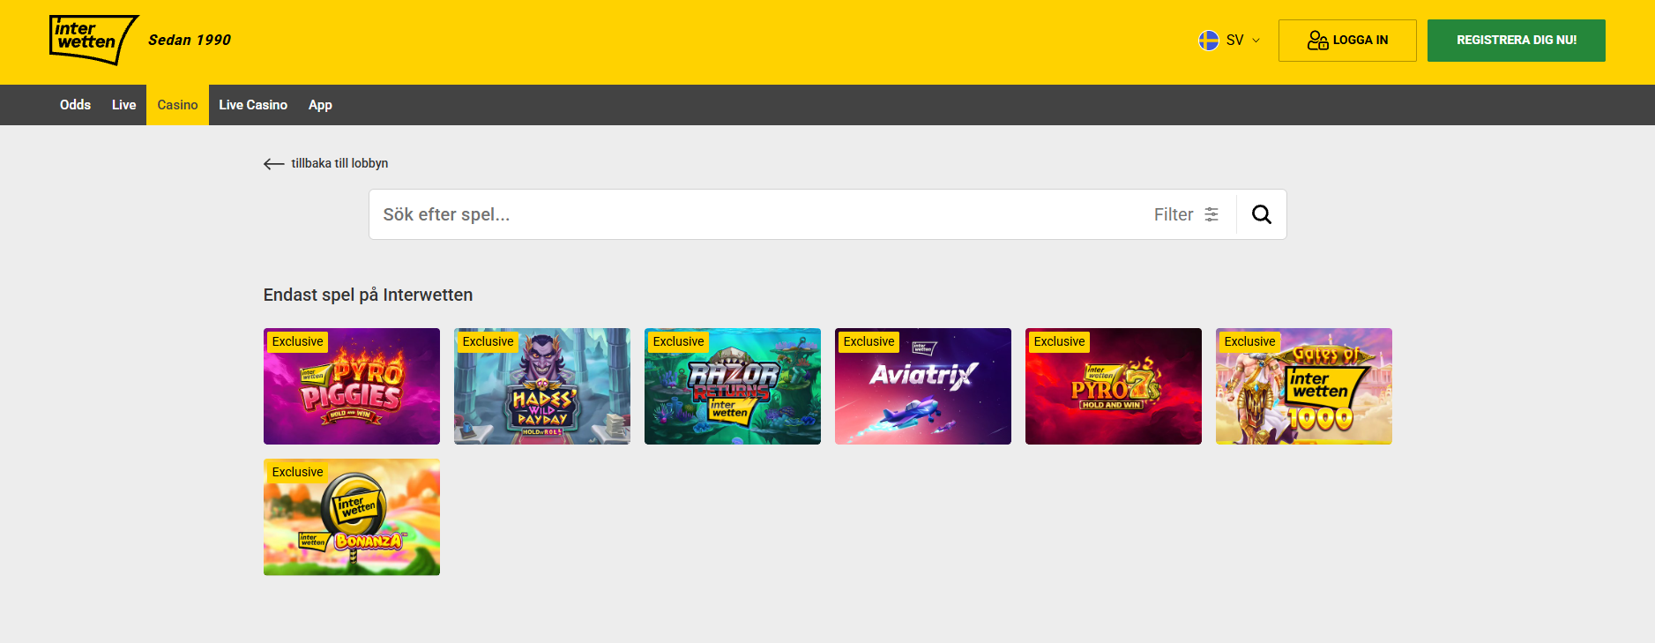Image resolution: width=1655 pixels, height=643 pixels.
Task: Click the back arrow beside tillbaka till lobbyn
Action: [x=273, y=163]
